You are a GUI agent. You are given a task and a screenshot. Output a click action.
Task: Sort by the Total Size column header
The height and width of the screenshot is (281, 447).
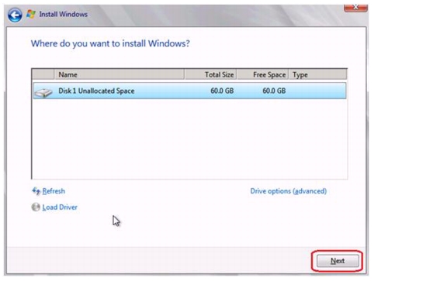coord(210,74)
